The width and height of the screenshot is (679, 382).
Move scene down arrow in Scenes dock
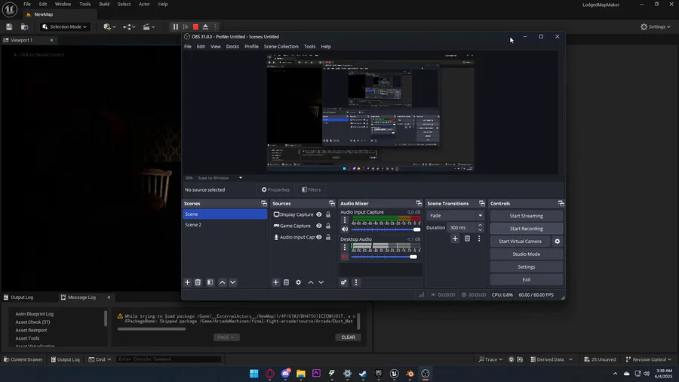232,282
